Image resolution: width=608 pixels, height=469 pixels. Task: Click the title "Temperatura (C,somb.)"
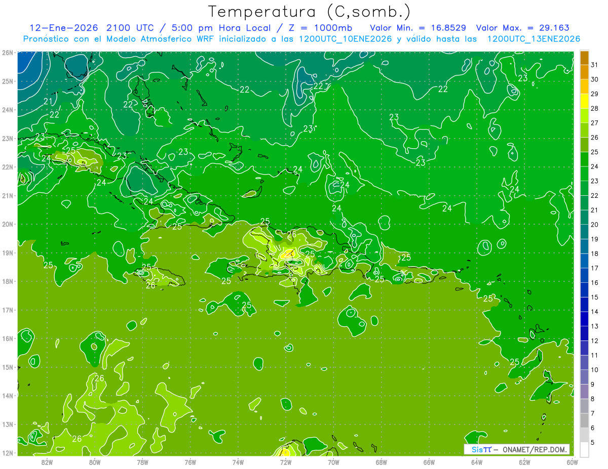point(309,12)
